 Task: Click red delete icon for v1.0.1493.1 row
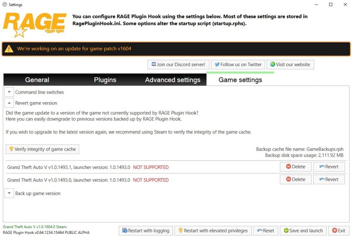pyautogui.click(x=289, y=167)
